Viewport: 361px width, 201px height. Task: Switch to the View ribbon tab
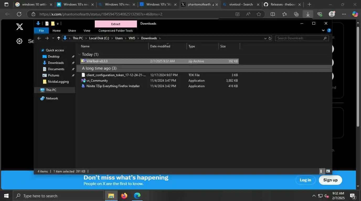click(87, 31)
